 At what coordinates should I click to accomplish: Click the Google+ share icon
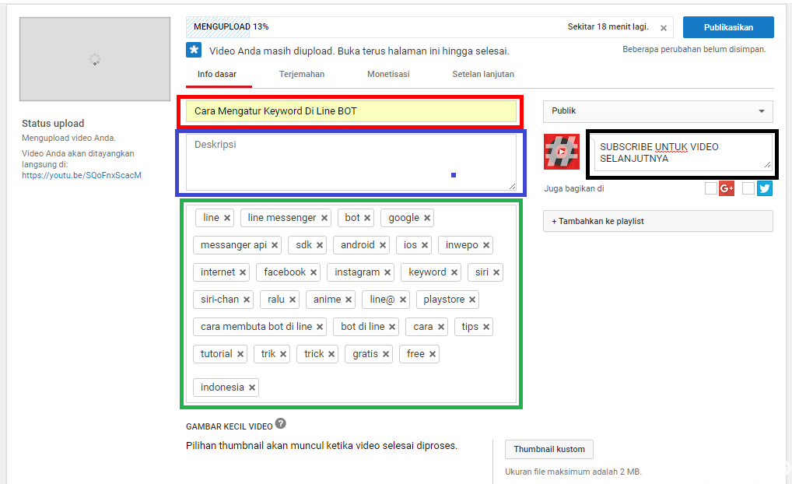coord(727,188)
